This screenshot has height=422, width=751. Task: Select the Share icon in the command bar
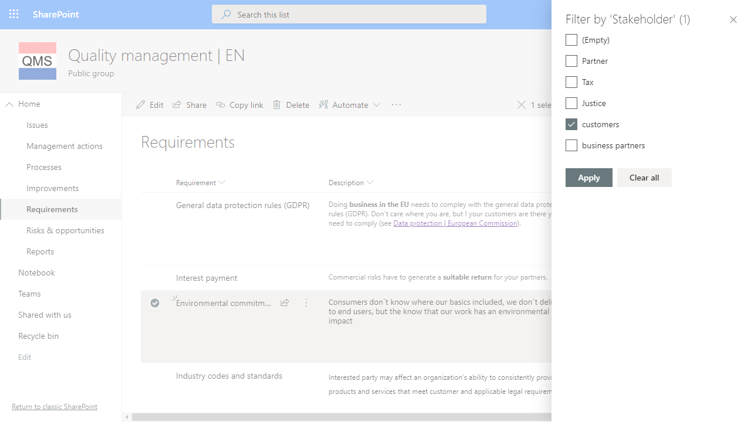[x=177, y=104]
